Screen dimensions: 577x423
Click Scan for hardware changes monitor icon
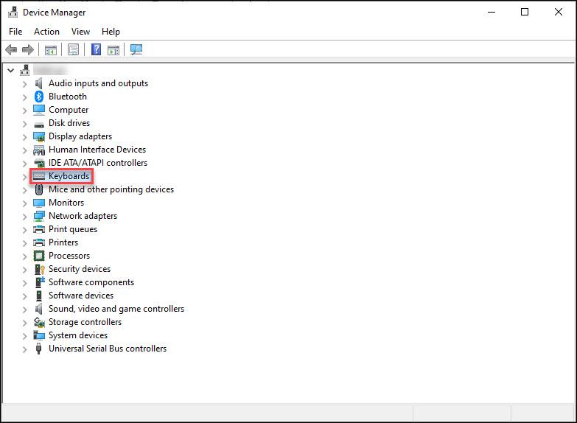[136, 49]
